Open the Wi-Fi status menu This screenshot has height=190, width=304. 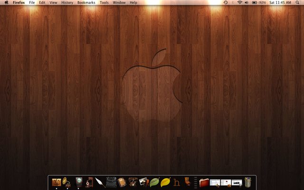(240, 2)
